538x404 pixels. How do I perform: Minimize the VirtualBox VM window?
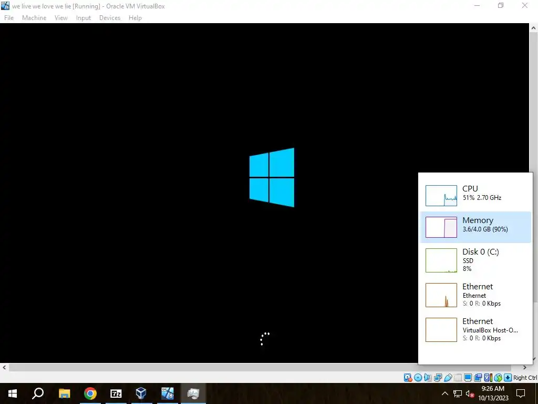pos(477,5)
